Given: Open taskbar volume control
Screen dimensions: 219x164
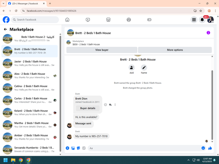Looking at the screenshot, I should pyautogui.click(x=198, y=160).
